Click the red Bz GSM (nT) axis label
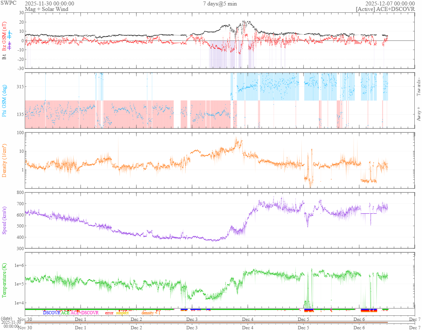 (4, 36)
